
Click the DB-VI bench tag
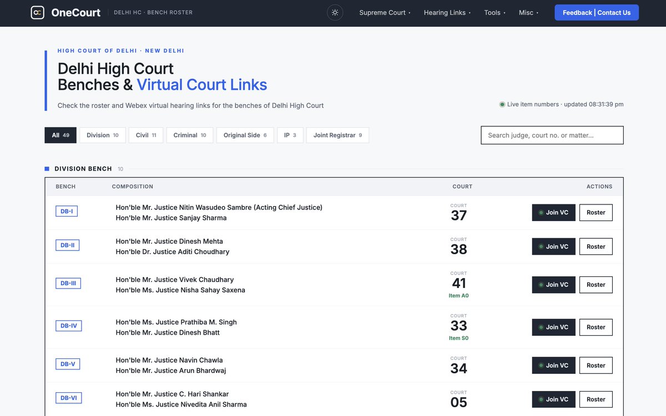click(69, 398)
